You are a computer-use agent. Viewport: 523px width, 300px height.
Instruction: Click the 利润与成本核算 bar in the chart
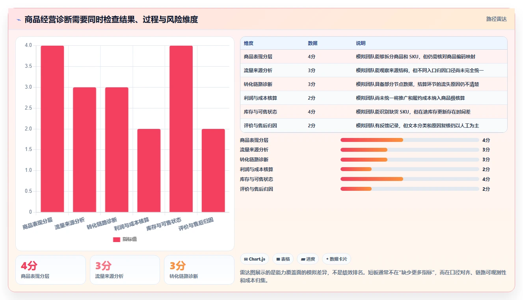click(x=149, y=171)
